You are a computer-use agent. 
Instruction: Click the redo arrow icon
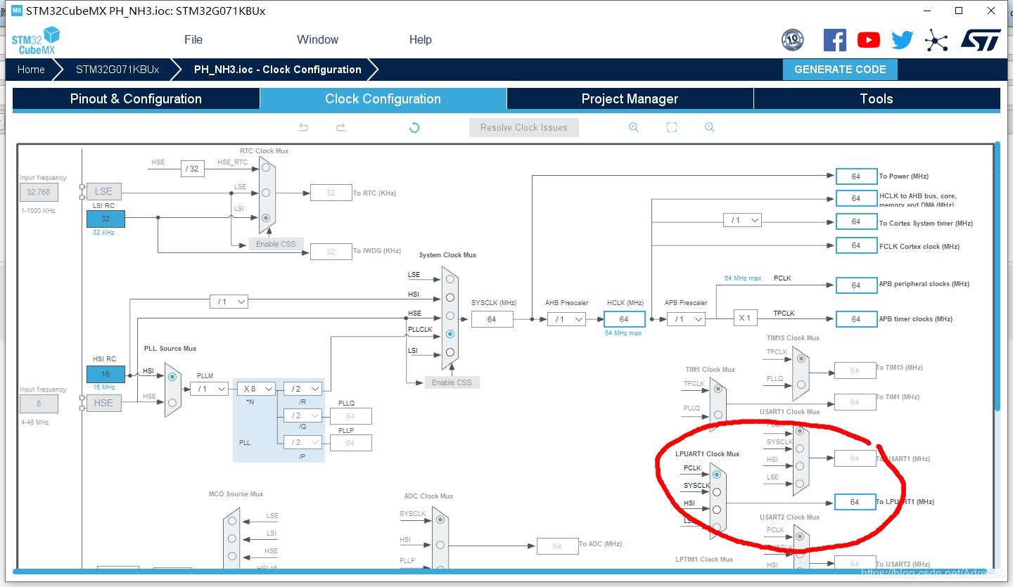[340, 127]
